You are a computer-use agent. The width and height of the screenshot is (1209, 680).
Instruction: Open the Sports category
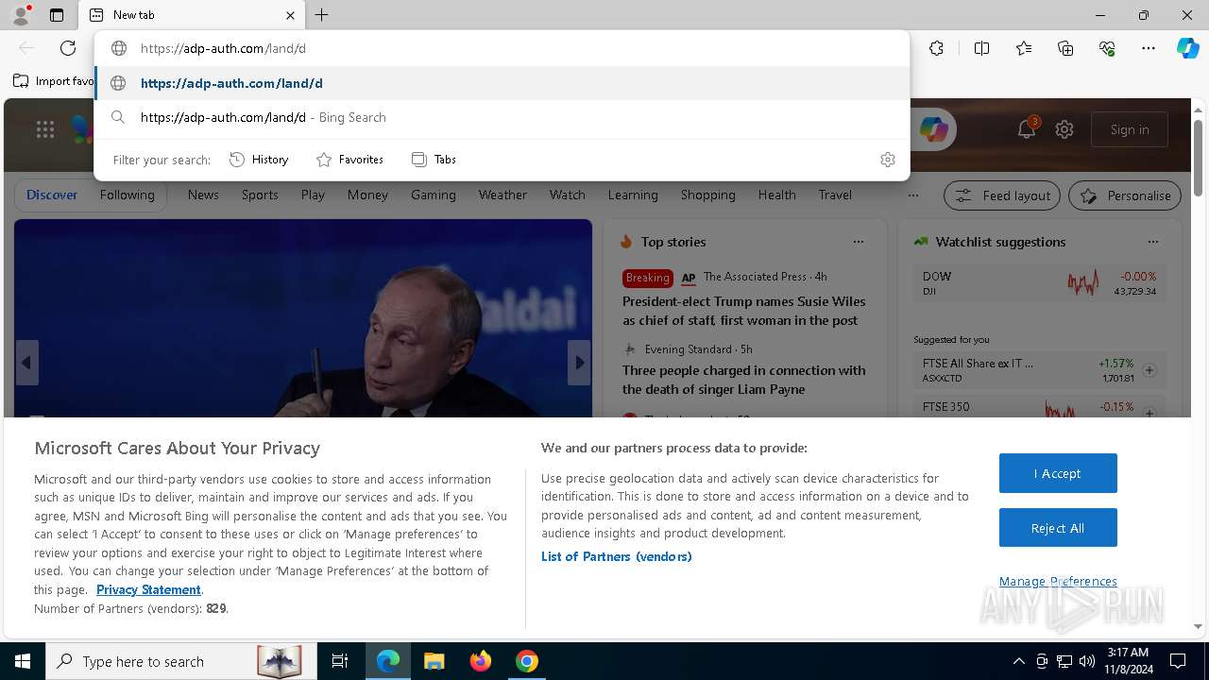click(x=260, y=195)
